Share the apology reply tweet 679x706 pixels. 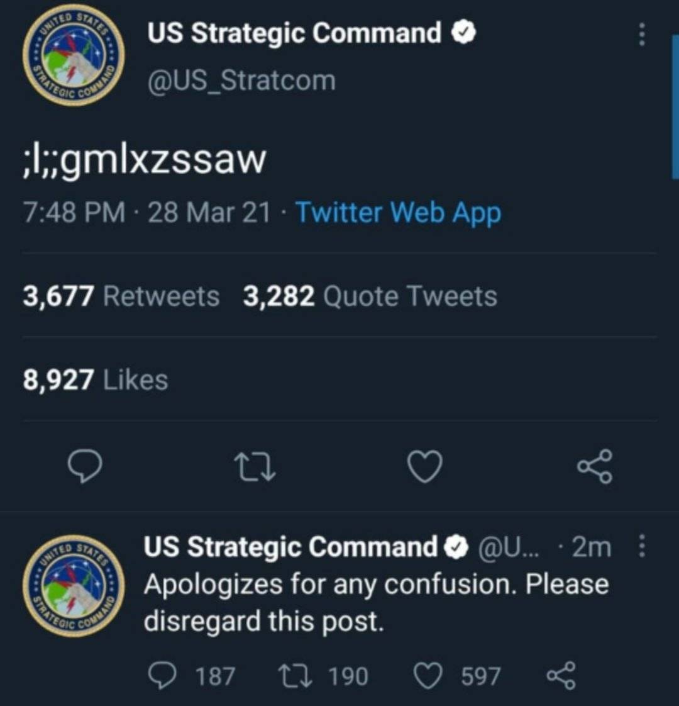[561, 676]
